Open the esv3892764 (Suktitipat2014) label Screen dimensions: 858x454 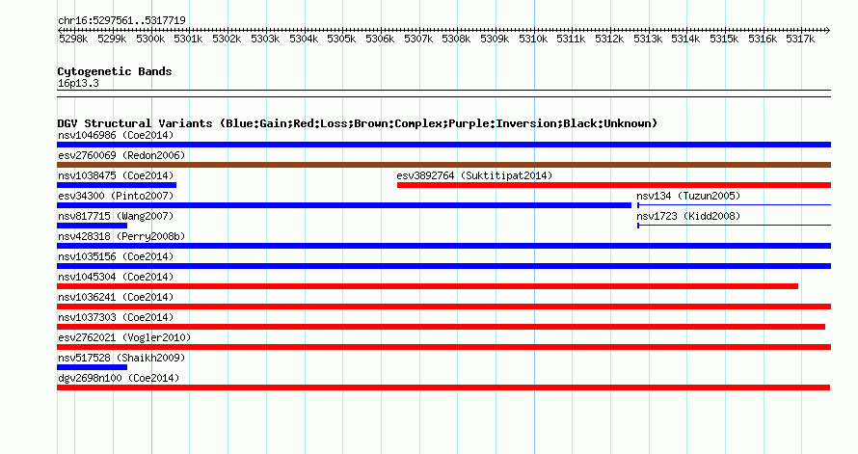(474, 175)
